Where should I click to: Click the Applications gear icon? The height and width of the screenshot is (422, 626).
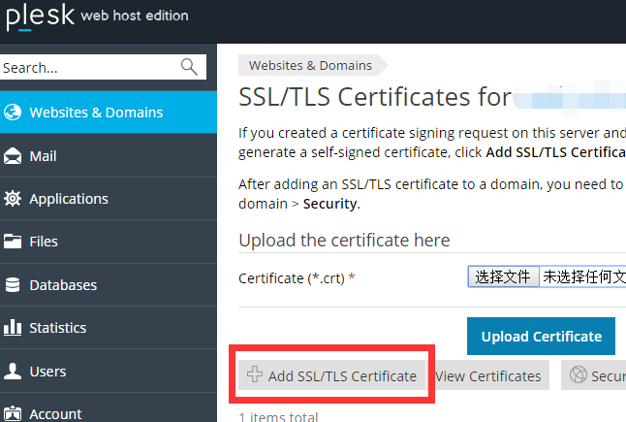click(13, 199)
